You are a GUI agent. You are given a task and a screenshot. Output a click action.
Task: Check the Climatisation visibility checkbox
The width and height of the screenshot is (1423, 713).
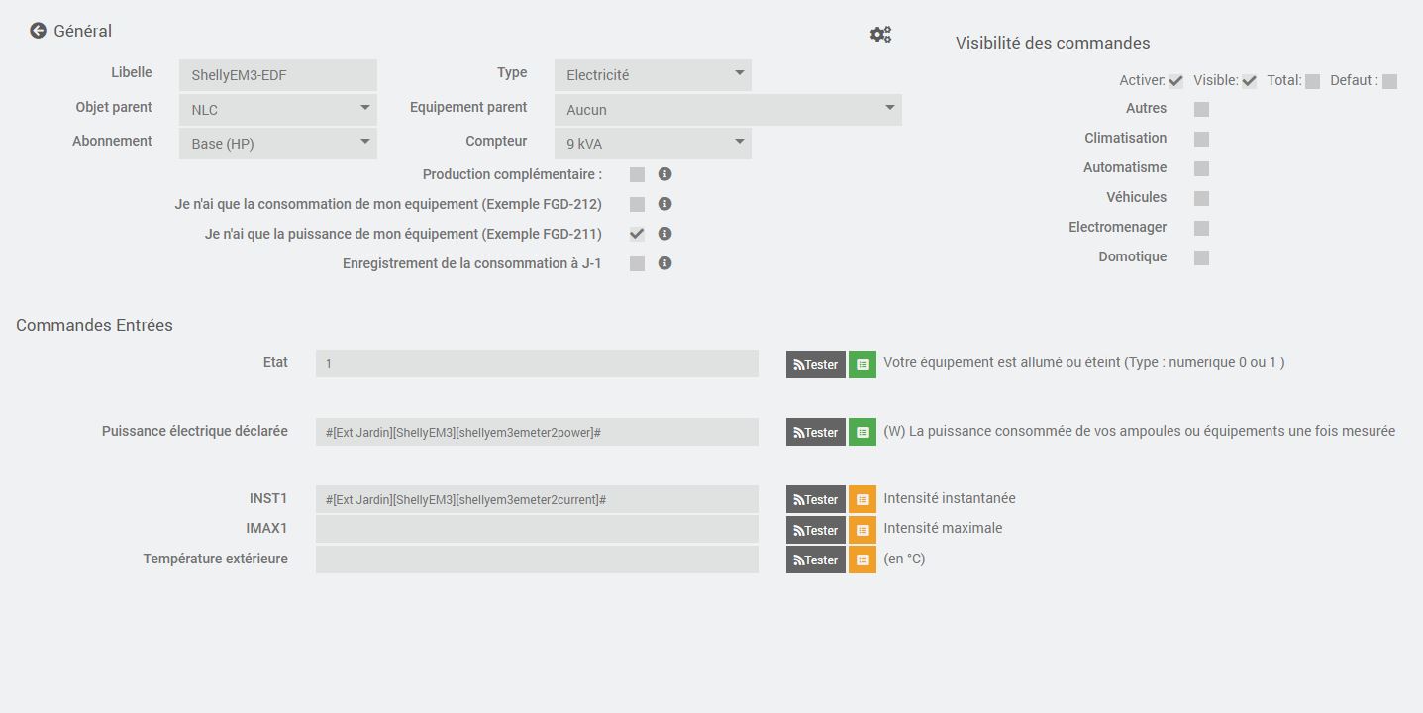pos(1201,139)
